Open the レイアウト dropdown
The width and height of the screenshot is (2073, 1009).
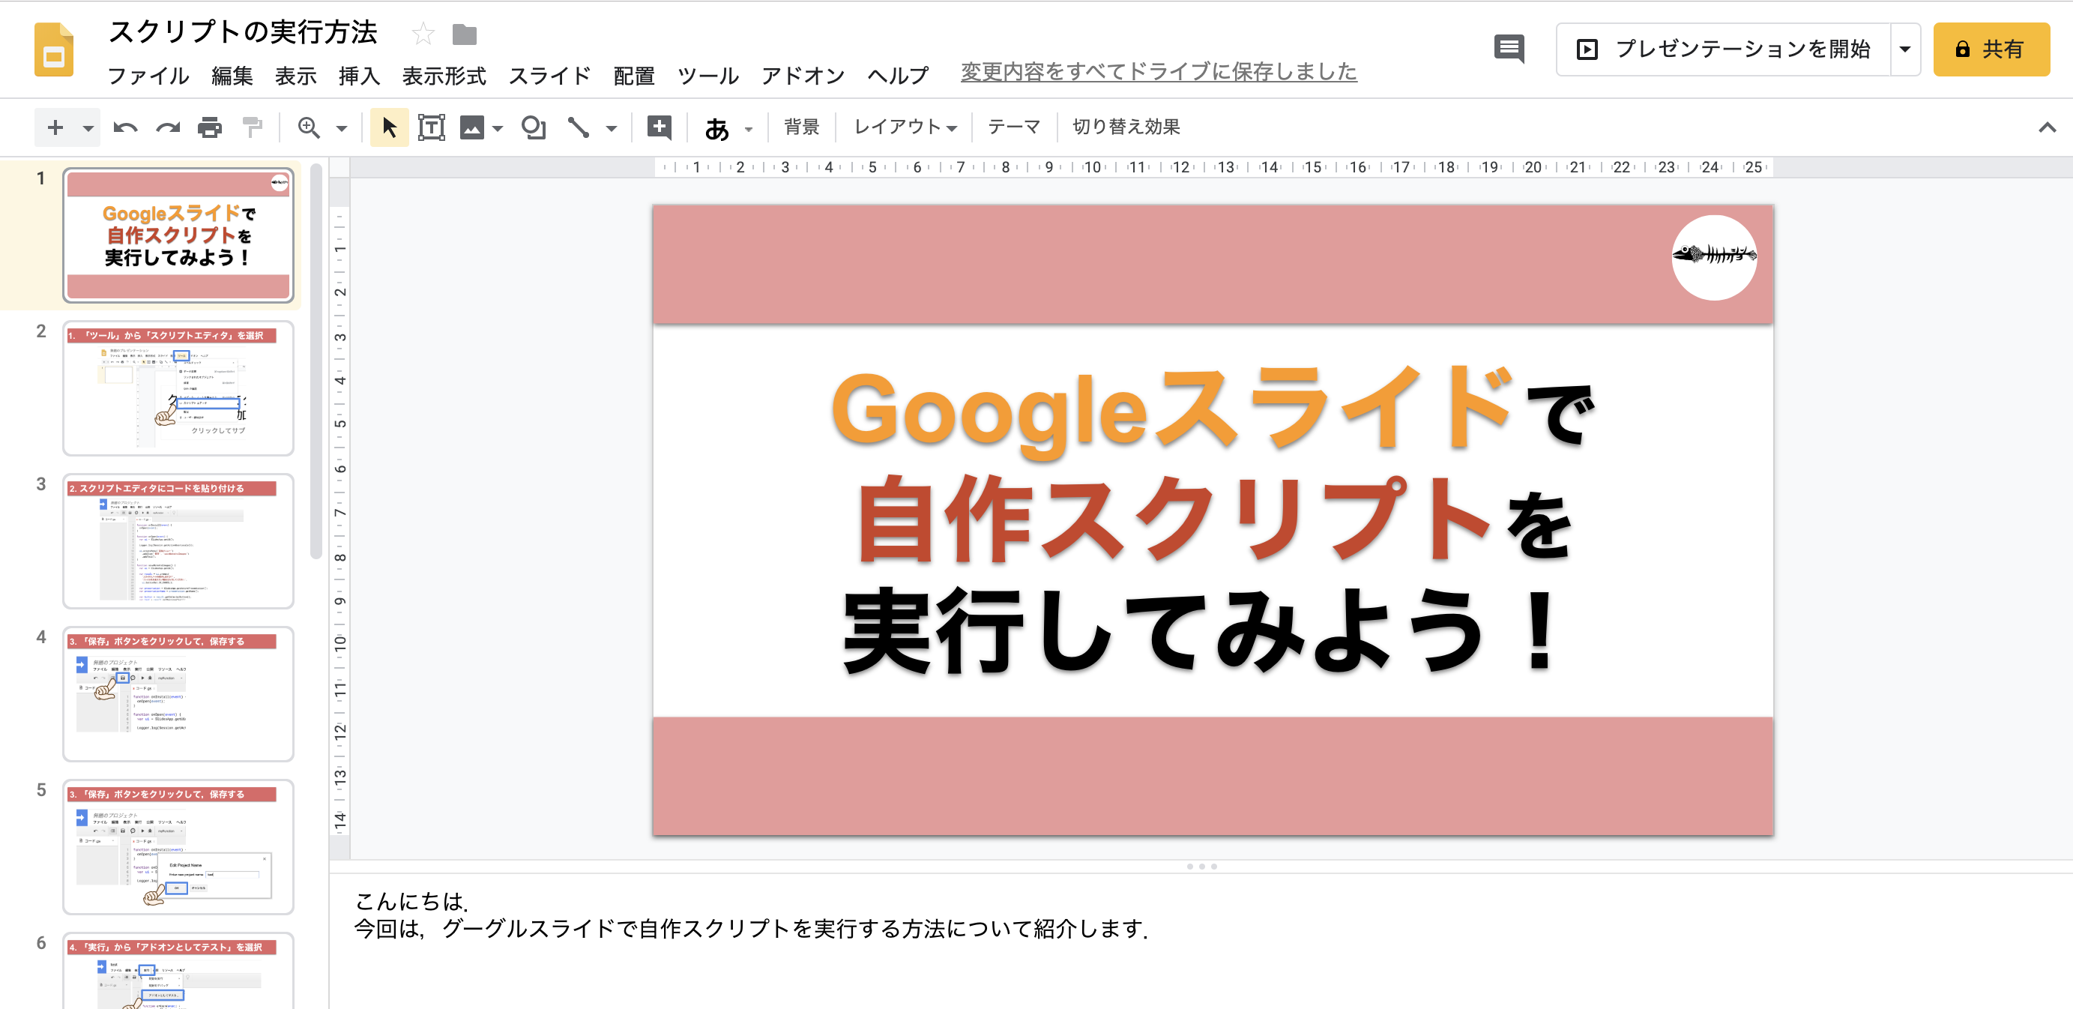[903, 127]
